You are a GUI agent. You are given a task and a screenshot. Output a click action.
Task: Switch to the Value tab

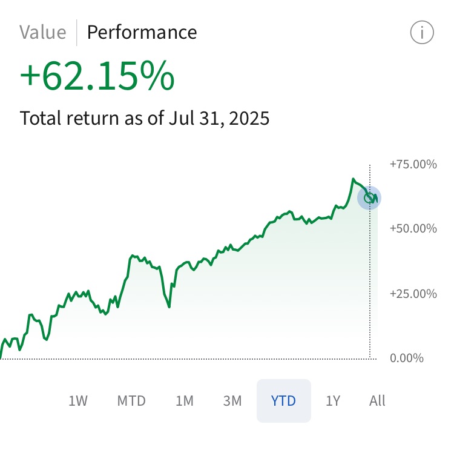click(43, 32)
